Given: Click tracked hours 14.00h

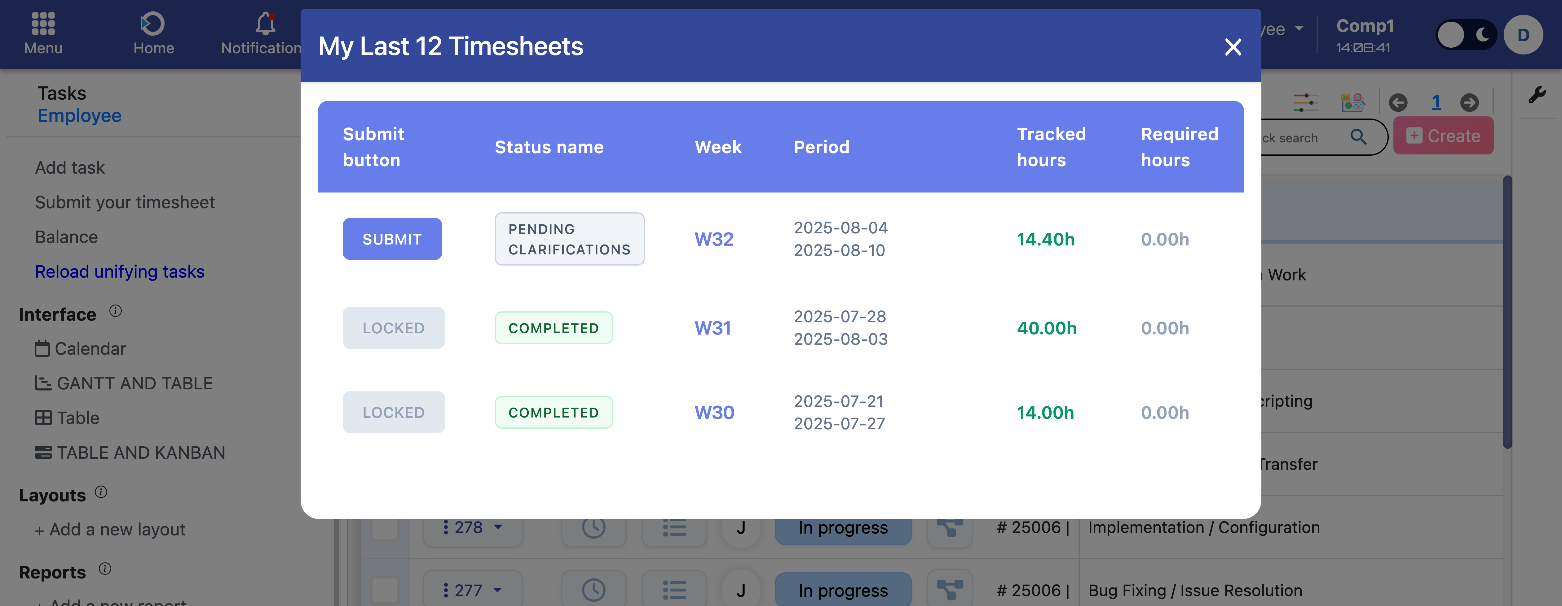Looking at the screenshot, I should (1045, 412).
